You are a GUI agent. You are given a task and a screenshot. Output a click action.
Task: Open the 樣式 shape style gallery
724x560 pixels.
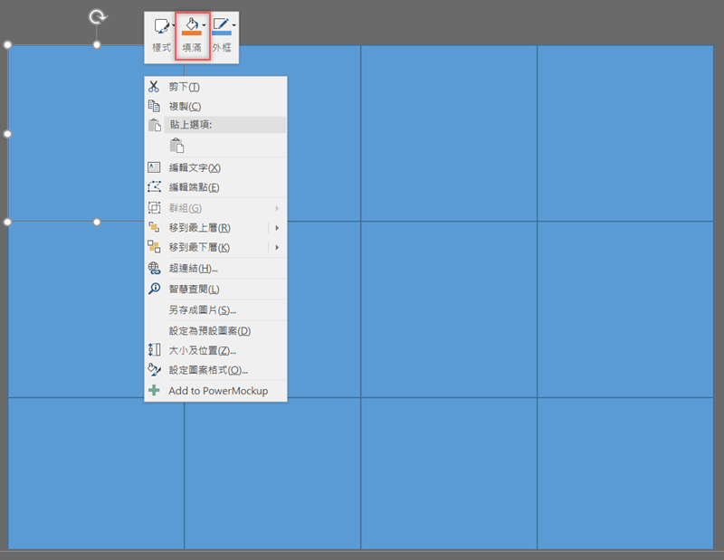(161, 36)
